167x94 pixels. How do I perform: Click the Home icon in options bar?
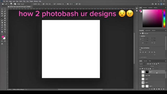[3, 4]
